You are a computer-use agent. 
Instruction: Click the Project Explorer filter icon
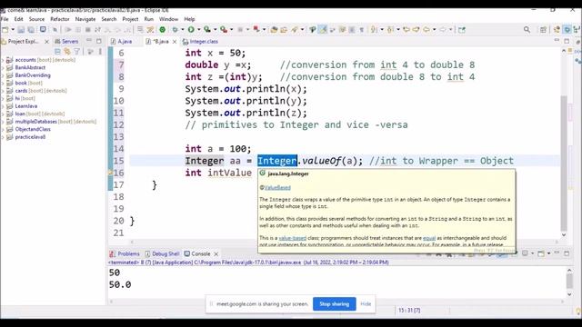click(76, 52)
